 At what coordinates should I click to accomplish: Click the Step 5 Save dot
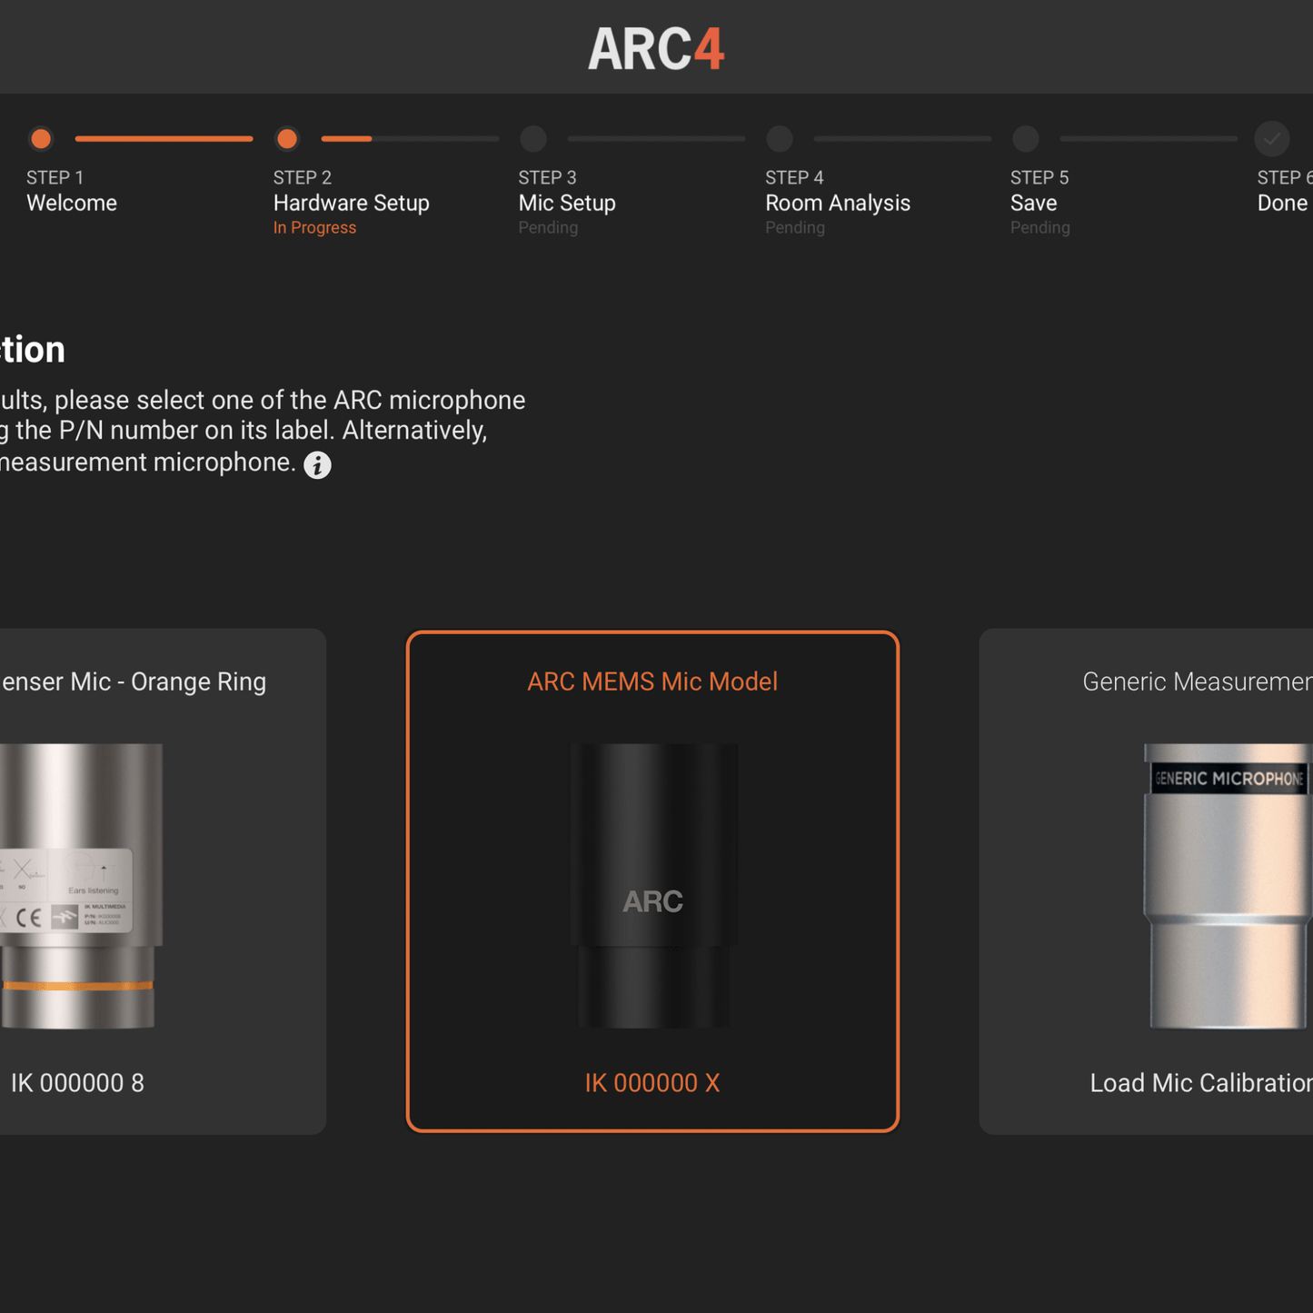coord(1026,139)
